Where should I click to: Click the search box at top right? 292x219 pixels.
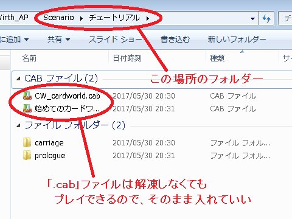[x=285, y=18]
